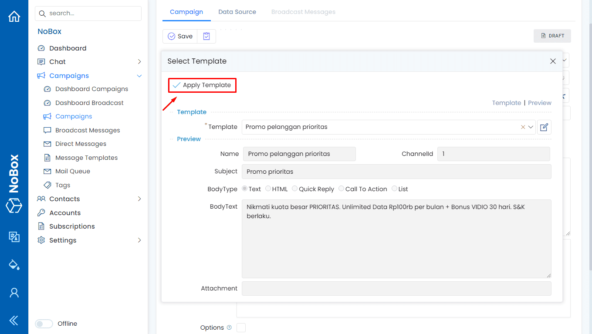This screenshot has width=592, height=334.
Task: Click the Apply Template button
Action: (x=202, y=85)
